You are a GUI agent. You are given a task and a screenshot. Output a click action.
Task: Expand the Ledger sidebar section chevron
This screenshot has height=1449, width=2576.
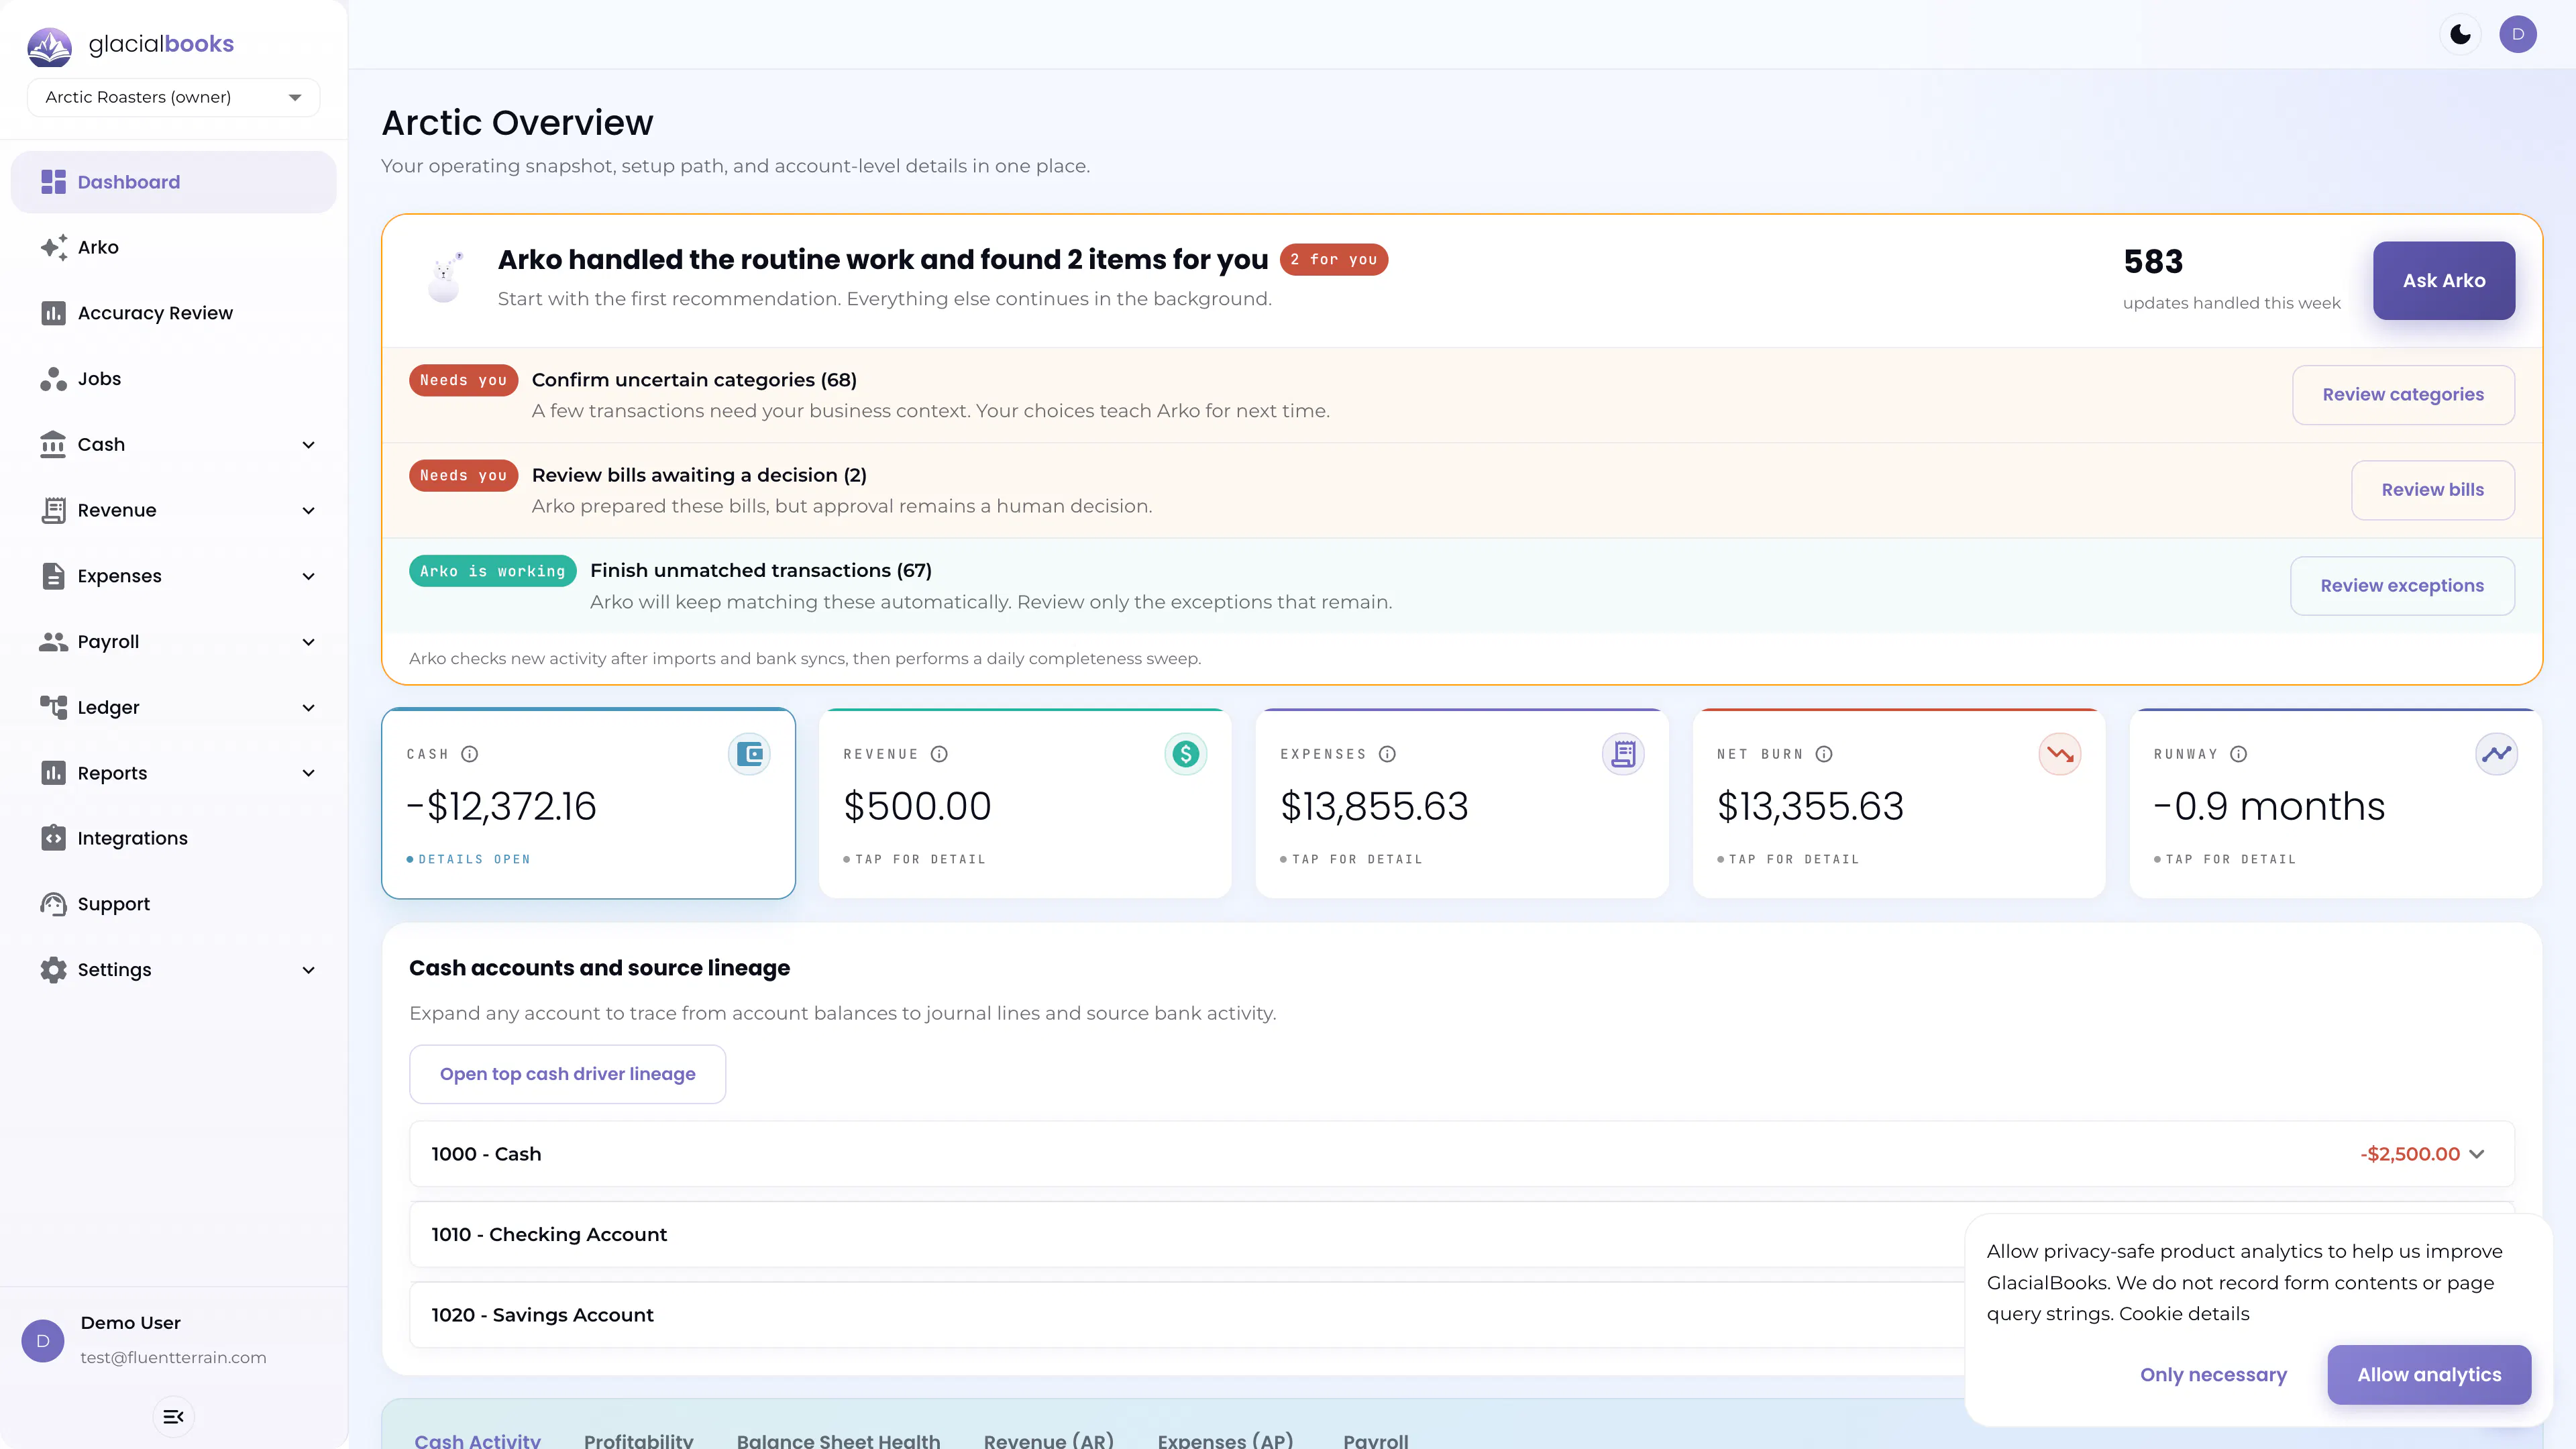(x=309, y=708)
